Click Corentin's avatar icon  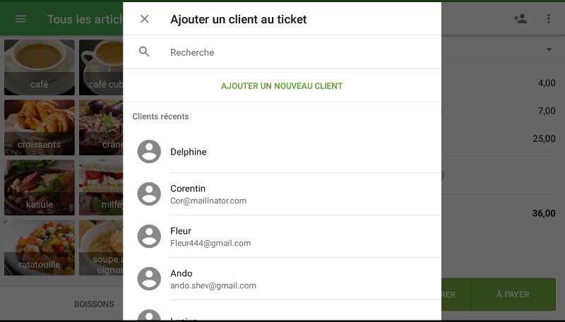pos(149,194)
